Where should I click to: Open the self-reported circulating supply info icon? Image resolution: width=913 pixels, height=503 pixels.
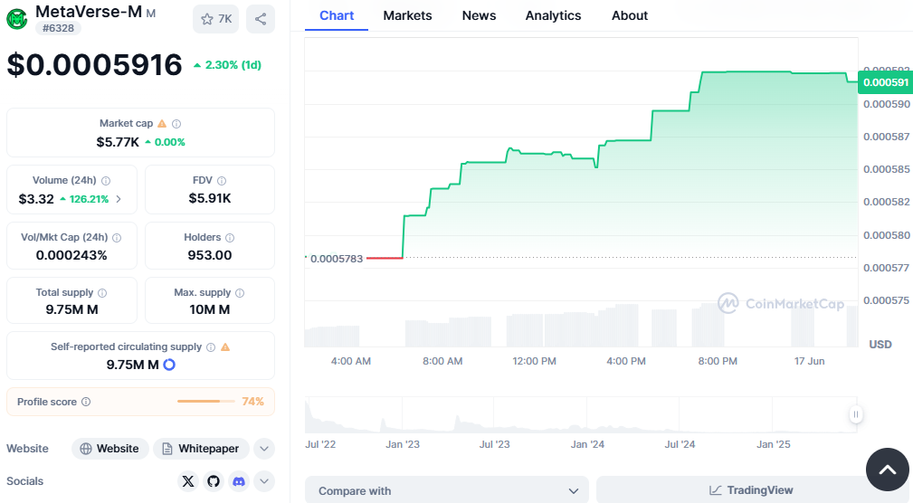[x=211, y=347]
